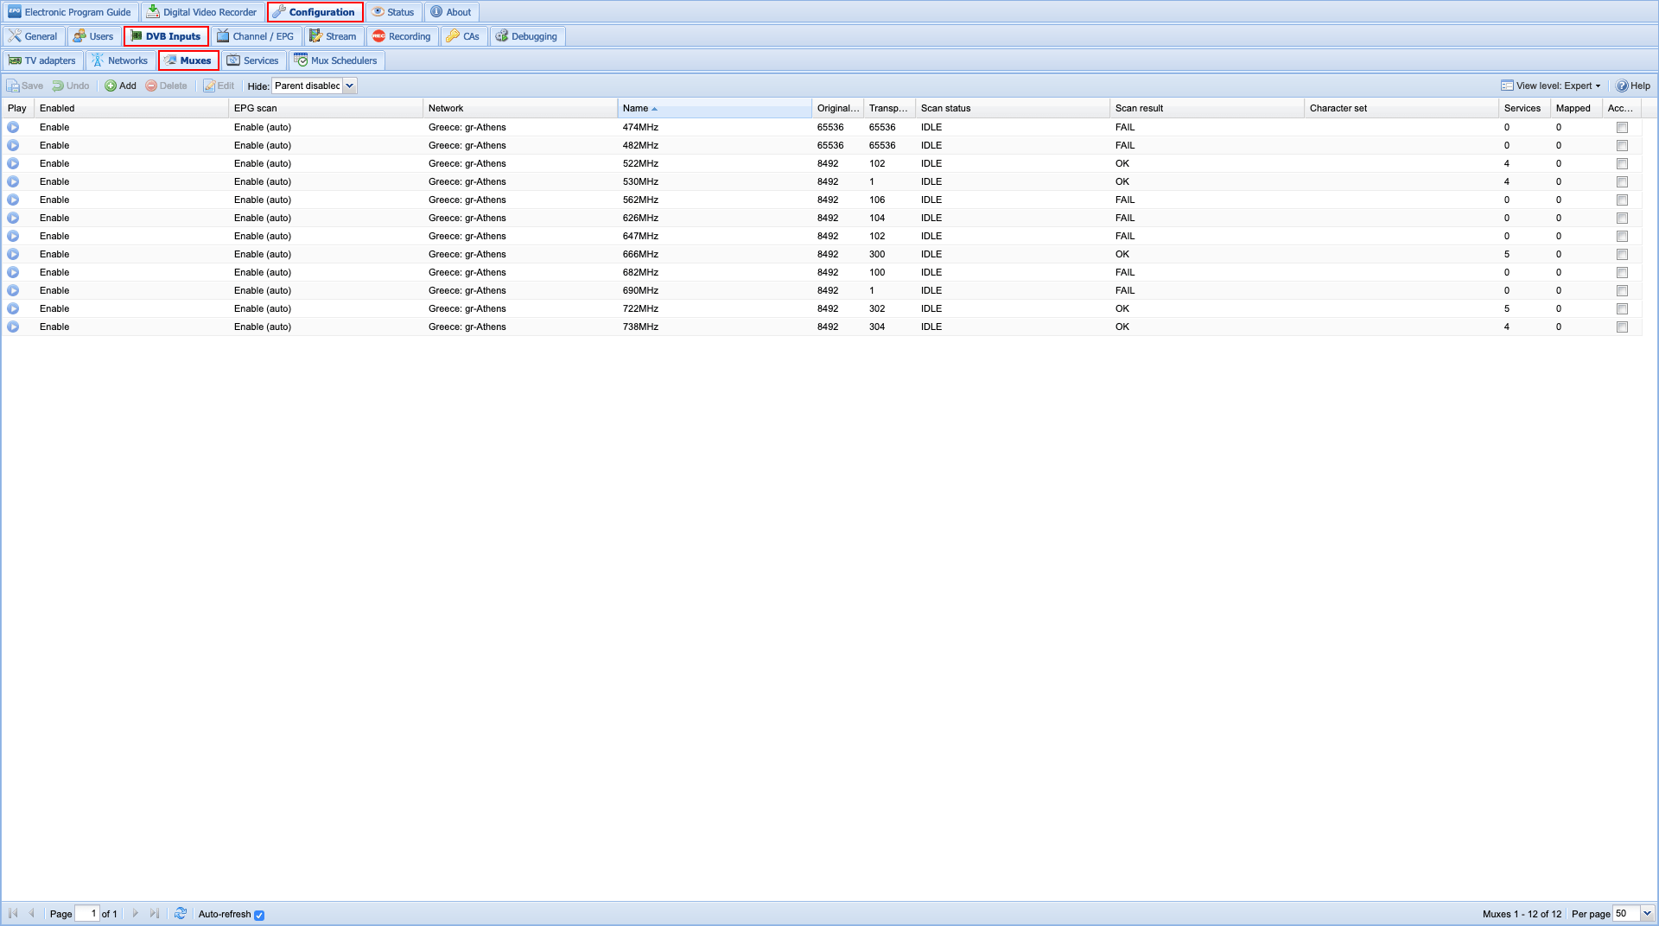The height and width of the screenshot is (926, 1659).
Task: Sort by the Scan result column header
Action: point(1139,108)
